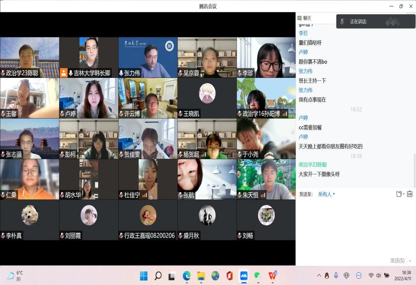Click the chat announcement clipboard icon
The image size is (416, 285).
tap(409, 194)
